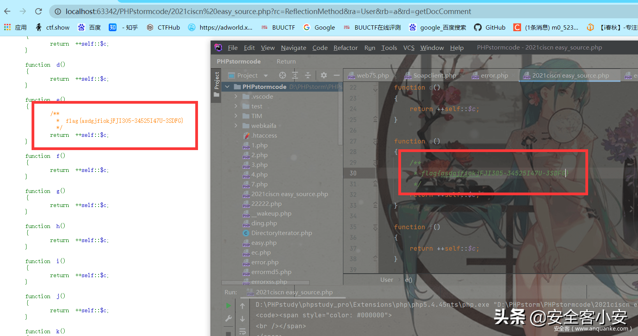Open the m0_523 CSDN bookmark
This screenshot has height=336, width=638.
[x=546, y=27]
